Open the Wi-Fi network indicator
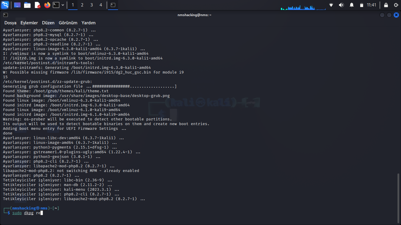 point(331,5)
